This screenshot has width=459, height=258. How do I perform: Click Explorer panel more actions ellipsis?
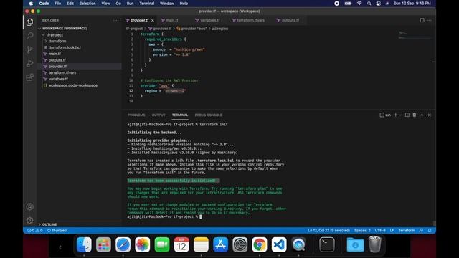(115, 21)
